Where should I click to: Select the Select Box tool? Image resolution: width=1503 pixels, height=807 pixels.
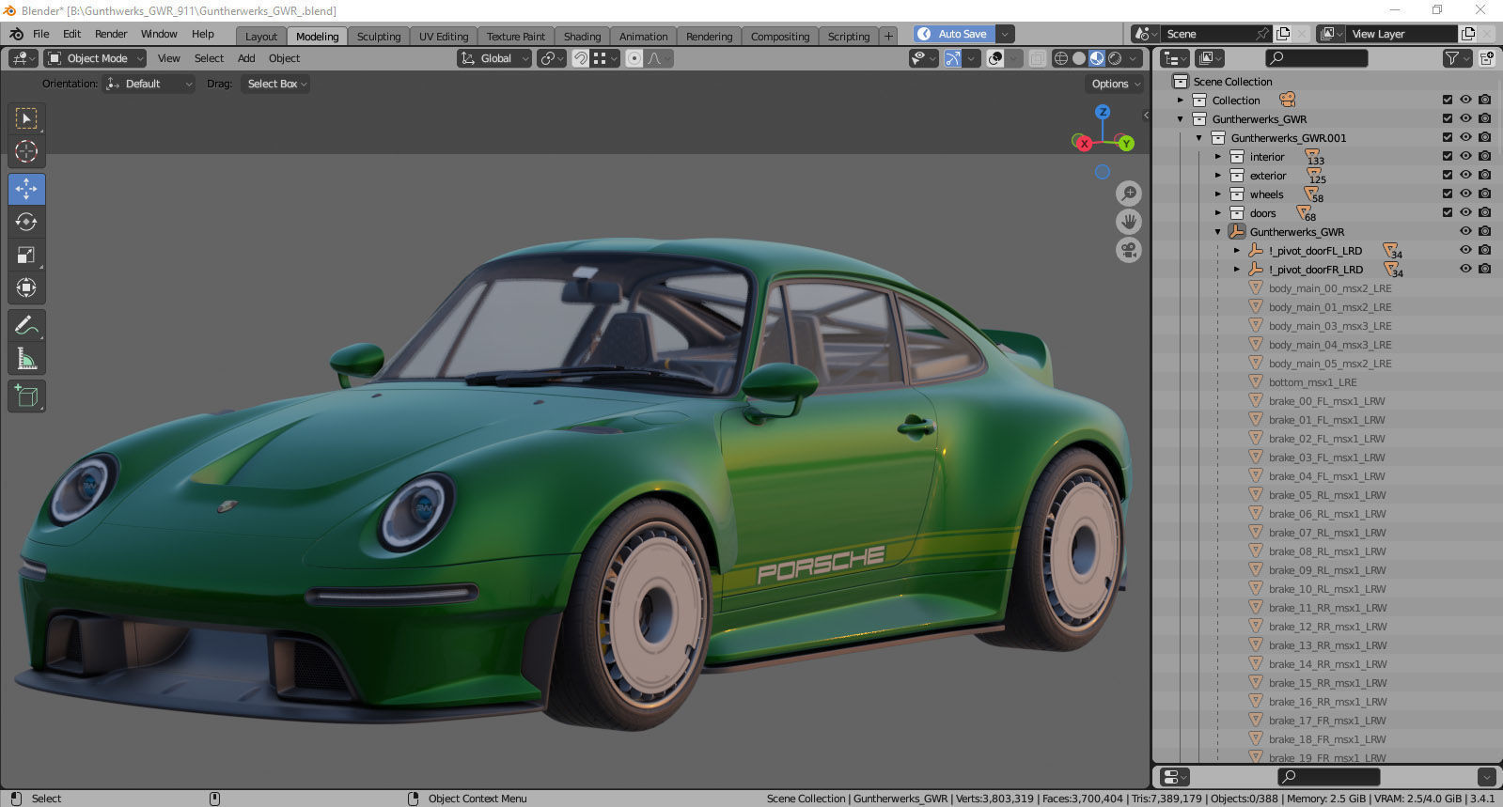coord(26,118)
